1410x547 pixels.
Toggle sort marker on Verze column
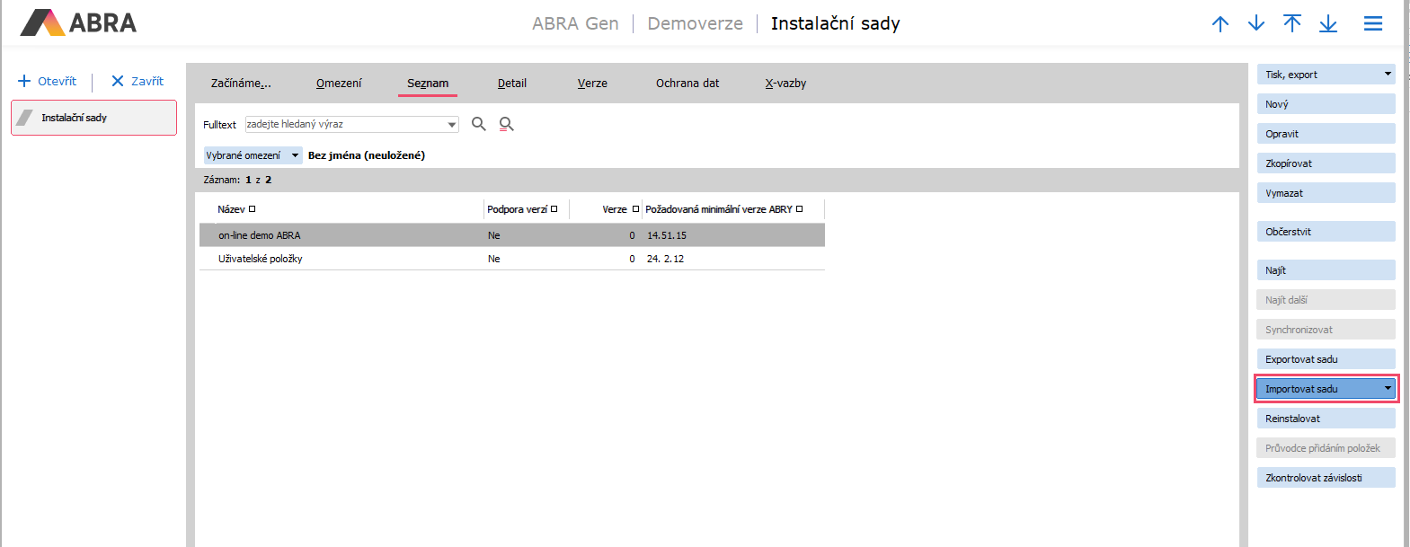pos(635,209)
